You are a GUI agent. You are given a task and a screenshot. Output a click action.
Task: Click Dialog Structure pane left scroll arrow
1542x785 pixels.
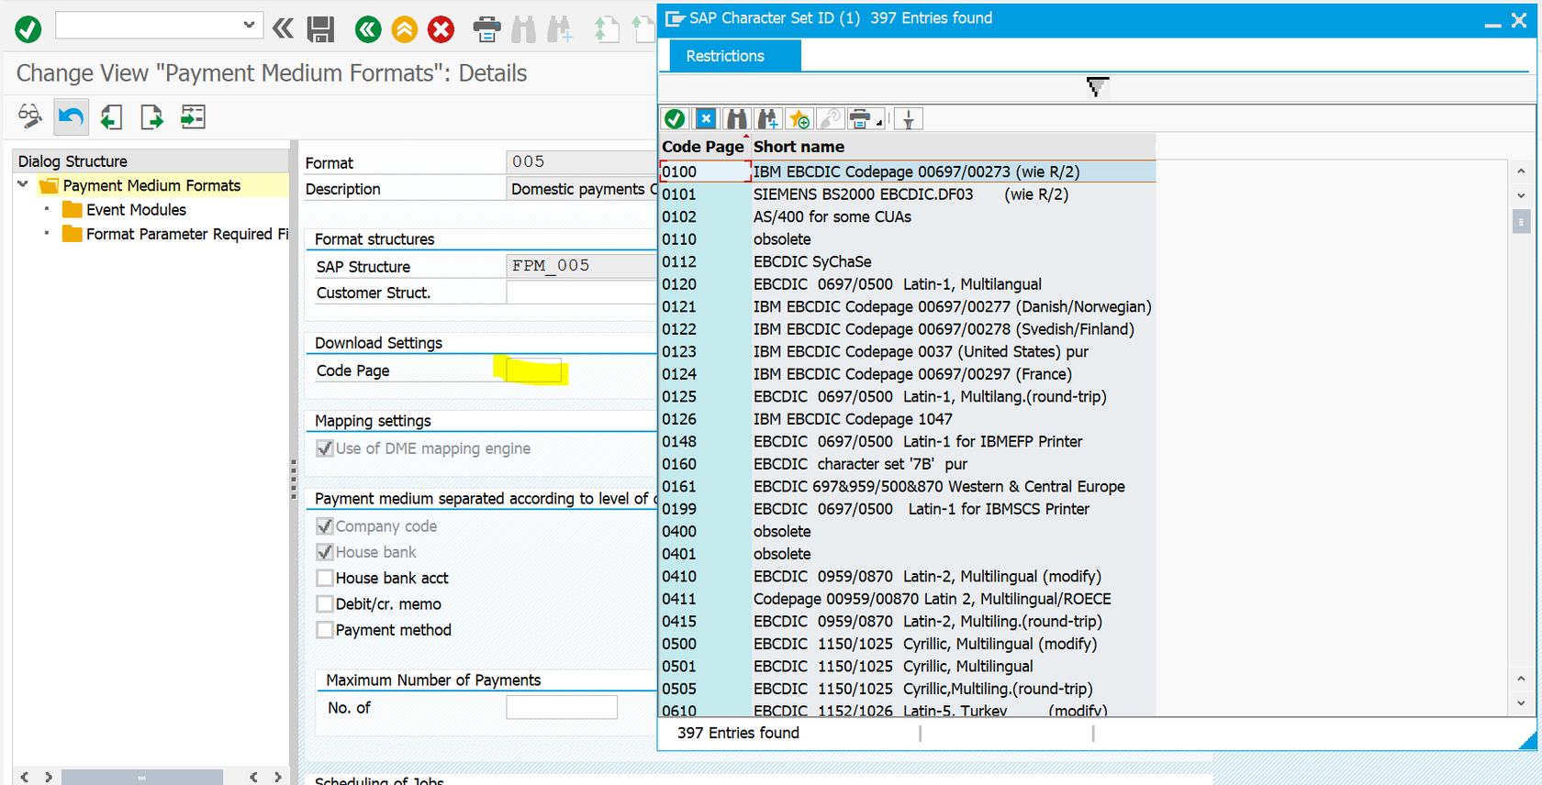pos(25,777)
